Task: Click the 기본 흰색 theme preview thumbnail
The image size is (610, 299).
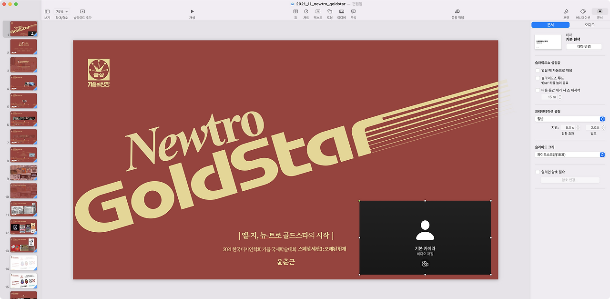Action: 548,42
